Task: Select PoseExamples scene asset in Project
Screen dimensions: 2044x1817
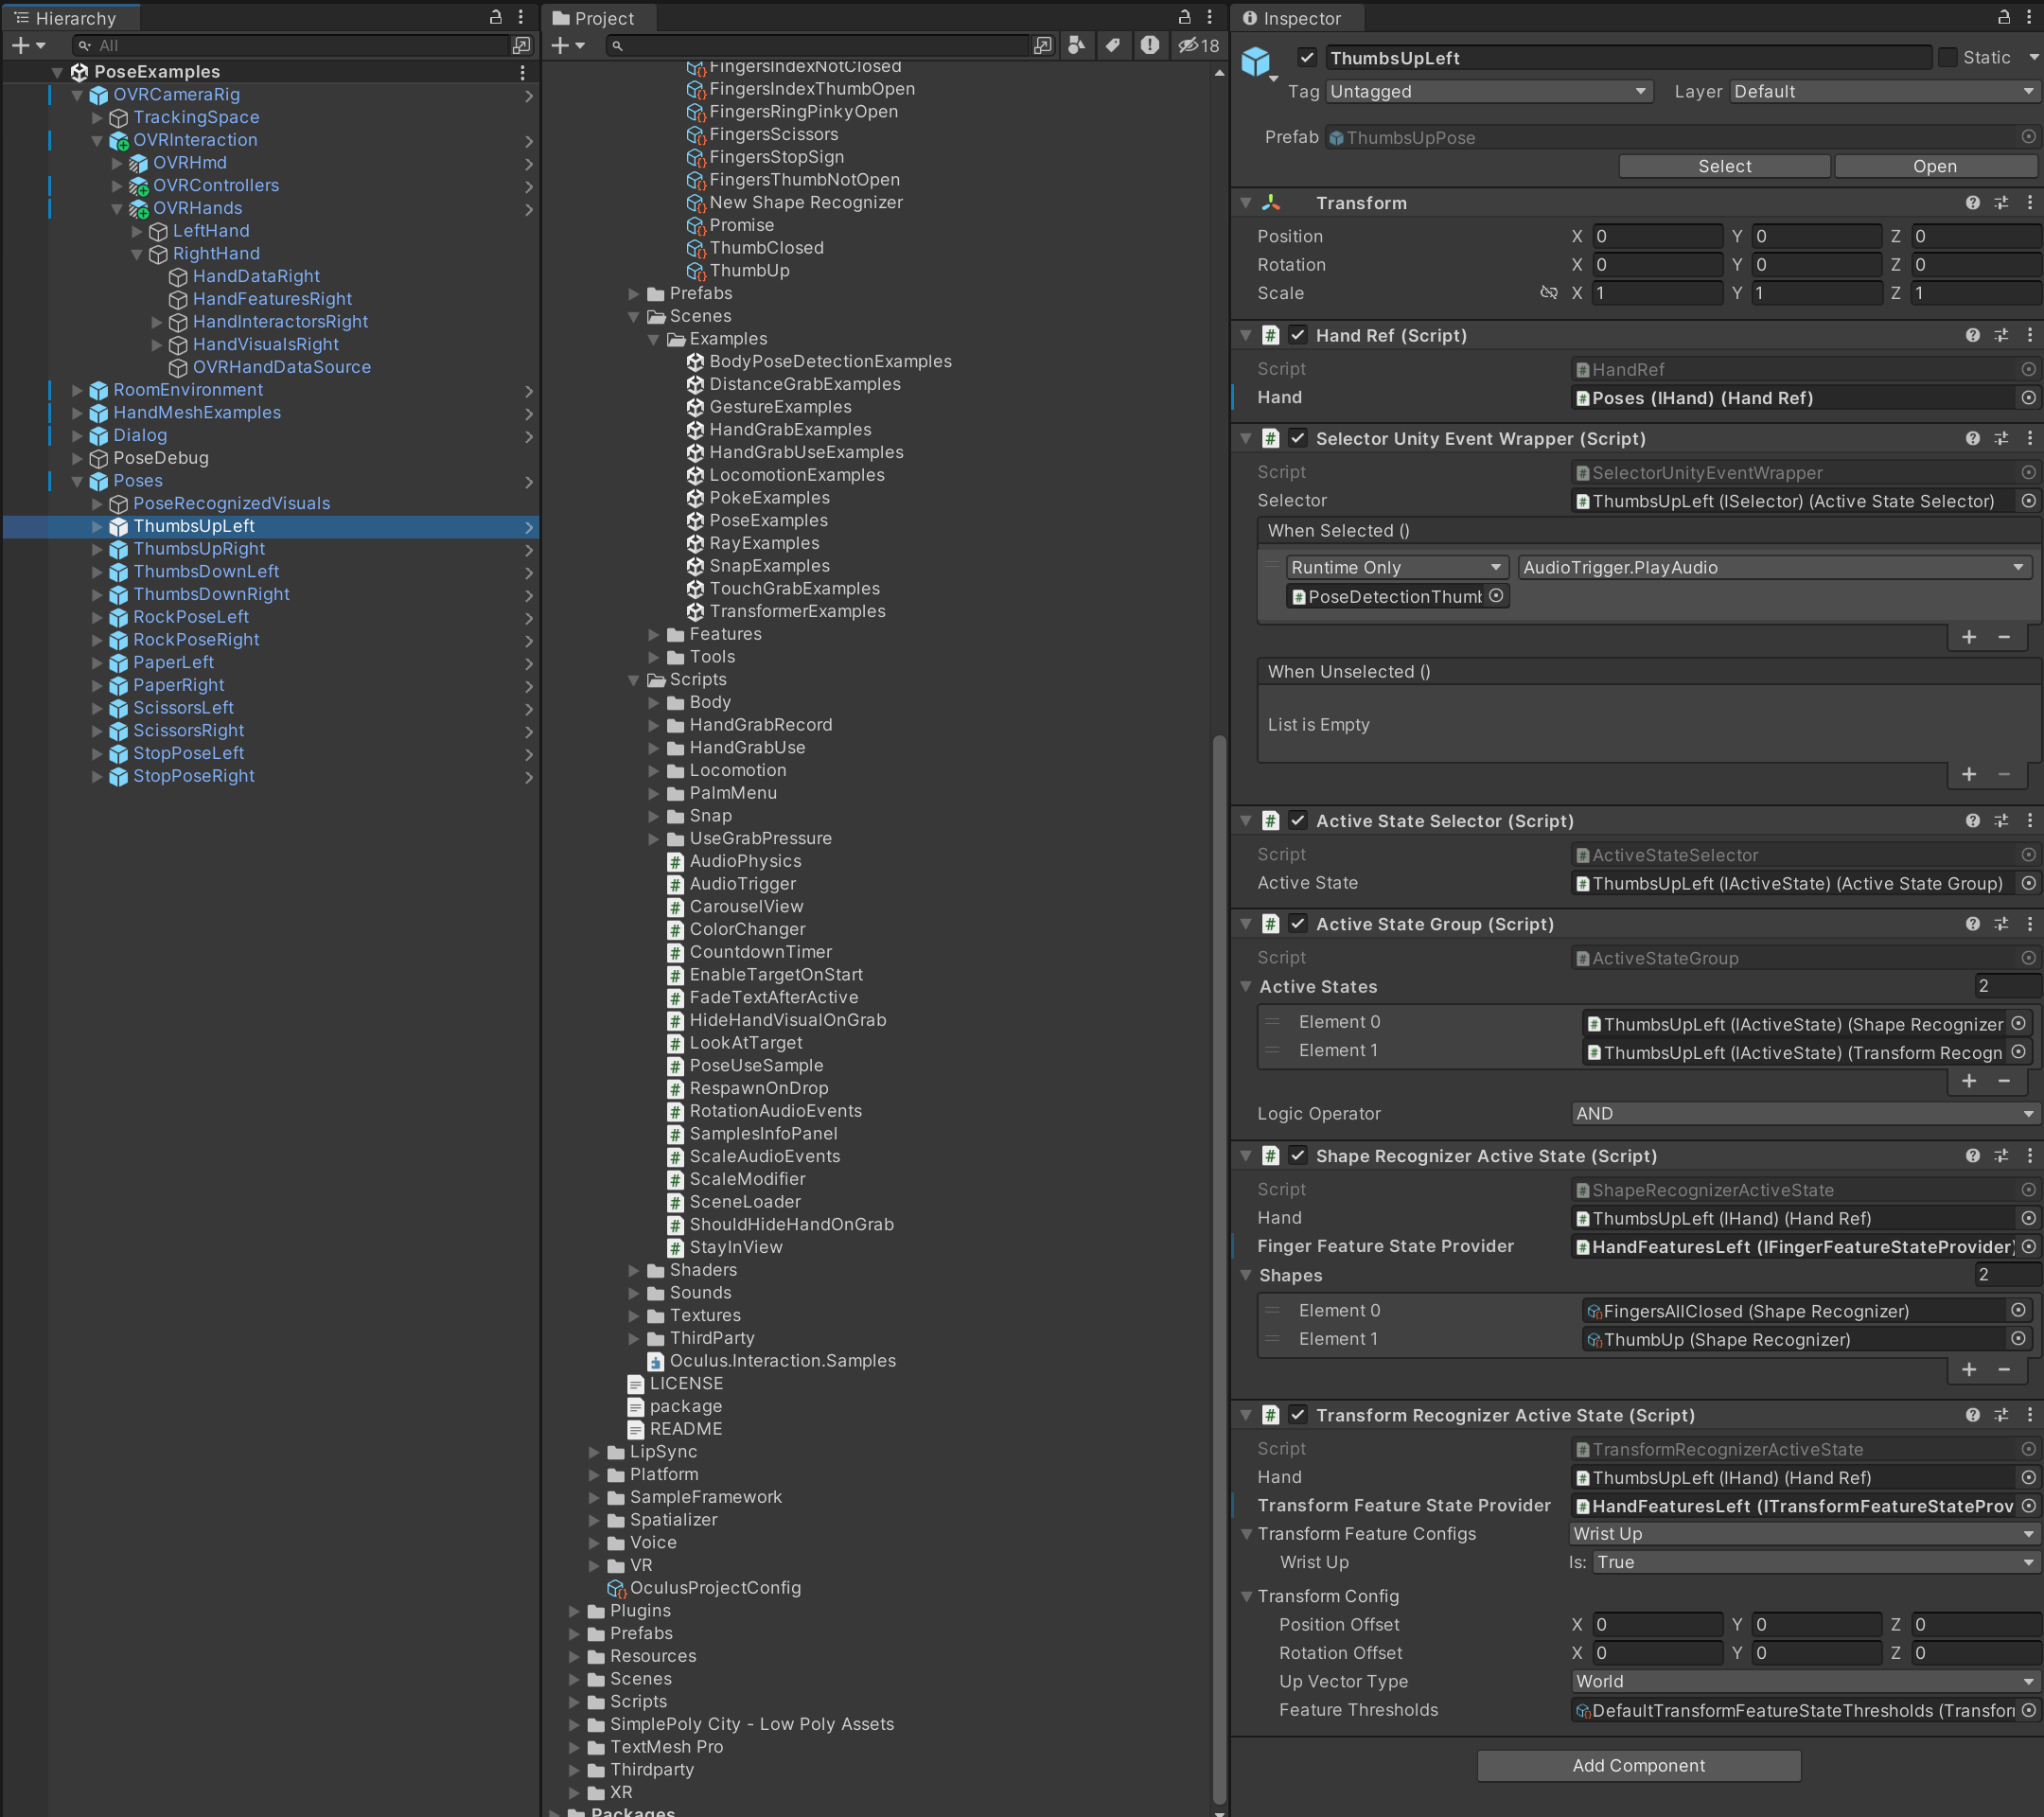Action: click(768, 520)
